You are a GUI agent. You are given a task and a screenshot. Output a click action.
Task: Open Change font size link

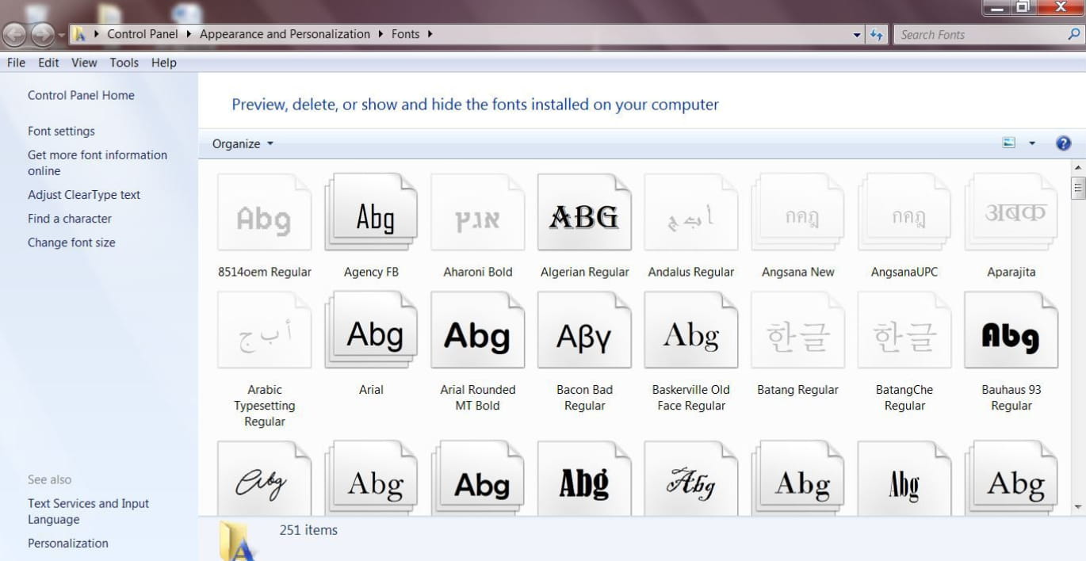click(x=71, y=242)
